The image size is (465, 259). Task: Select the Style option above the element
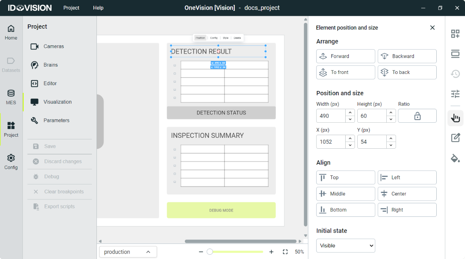[x=226, y=38]
